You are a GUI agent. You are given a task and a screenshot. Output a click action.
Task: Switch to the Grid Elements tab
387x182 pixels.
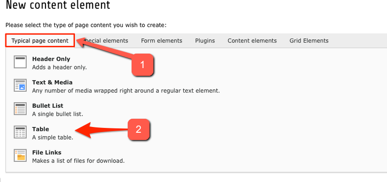point(309,41)
